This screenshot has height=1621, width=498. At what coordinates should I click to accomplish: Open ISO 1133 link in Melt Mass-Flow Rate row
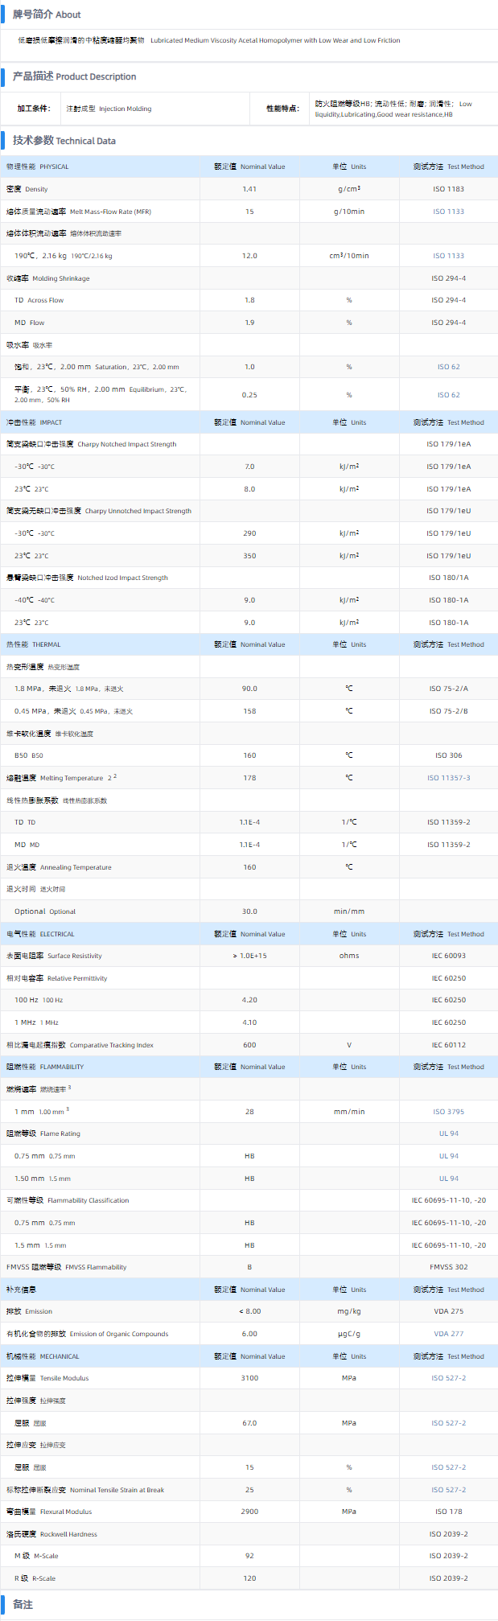448,212
